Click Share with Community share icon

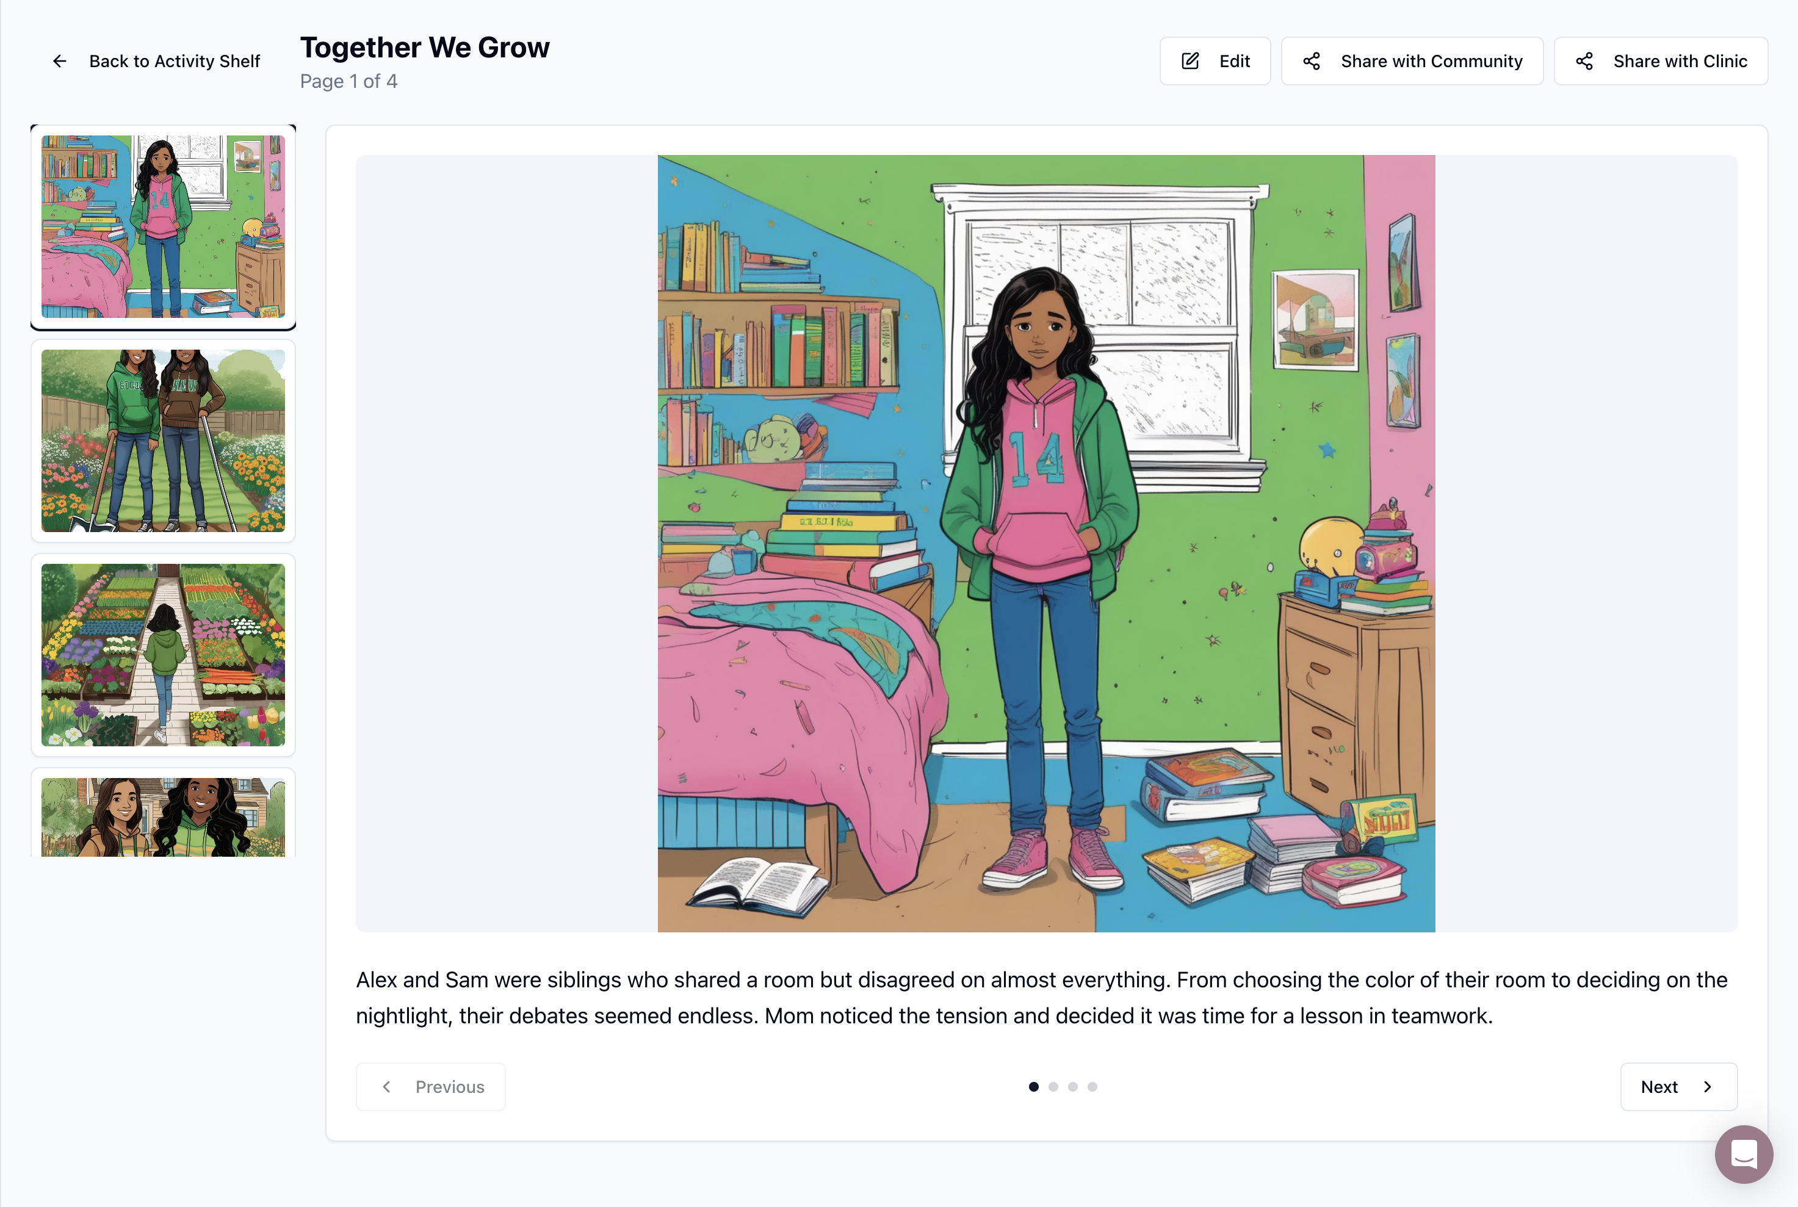coord(1312,61)
